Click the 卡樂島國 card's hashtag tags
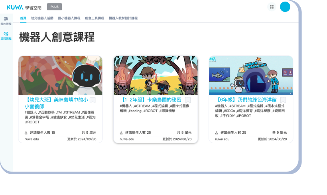 pyautogui.click(x=155, y=108)
